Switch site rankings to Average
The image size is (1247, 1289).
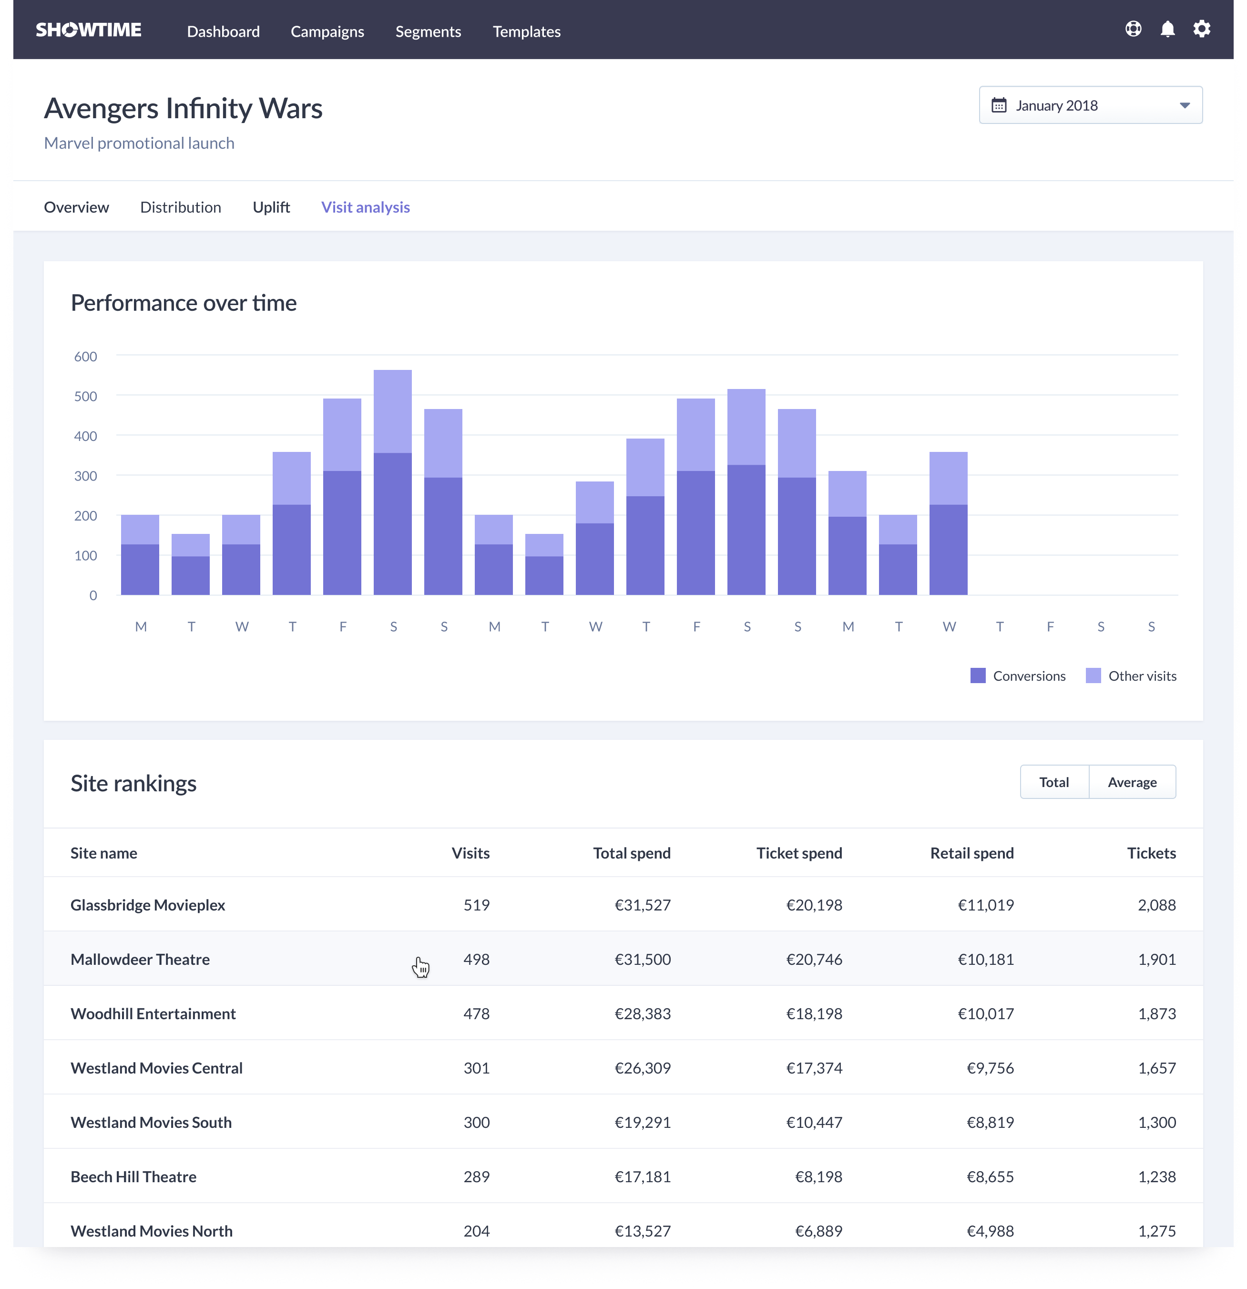pyautogui.click(x=1132, y=782)
